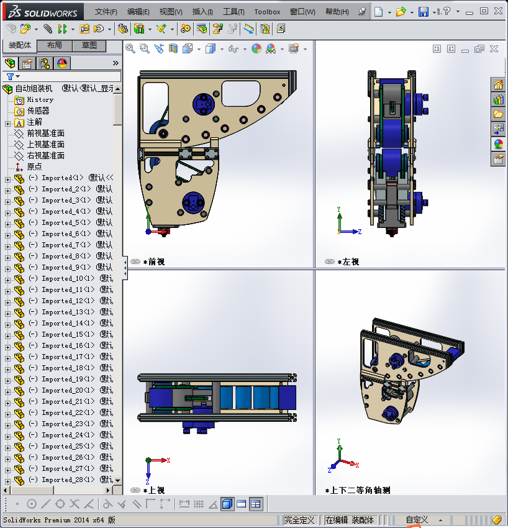Switch to the 布局 tab
508x528 pixels.
(x=55, y=45)
